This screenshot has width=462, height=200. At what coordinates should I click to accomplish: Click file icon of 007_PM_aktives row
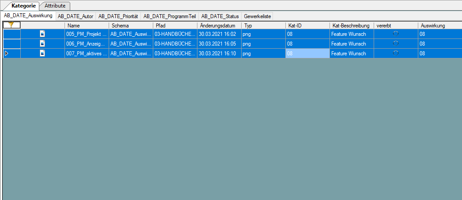43,54
